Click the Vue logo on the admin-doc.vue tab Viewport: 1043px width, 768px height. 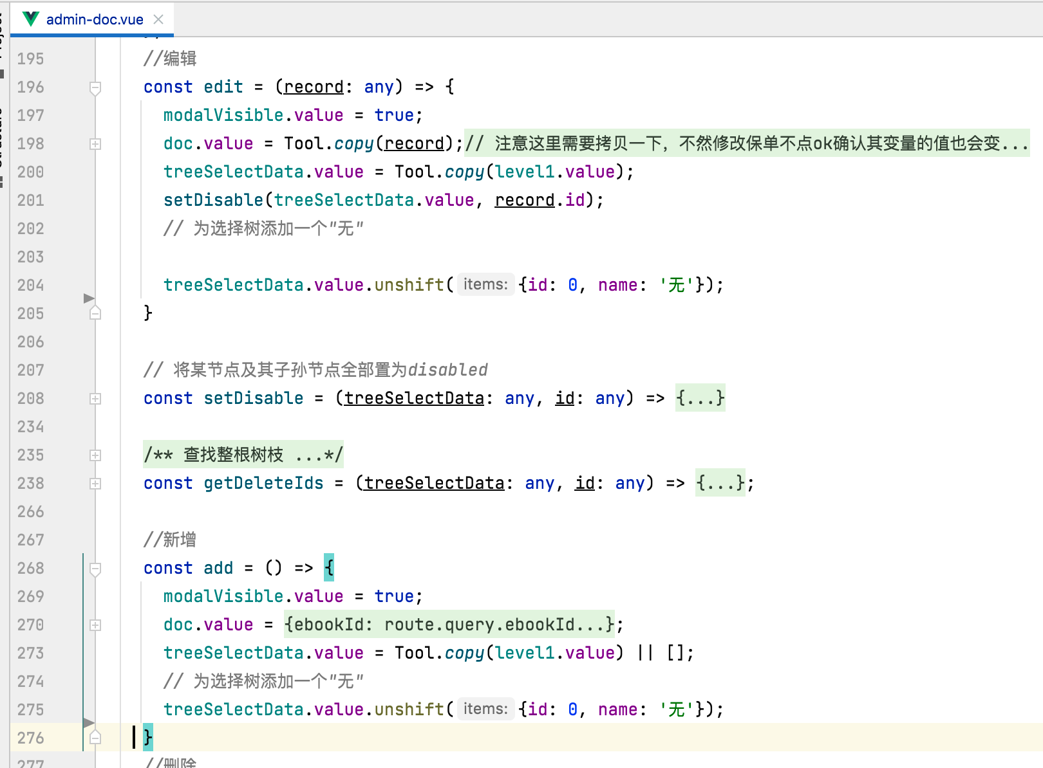(30, 19)
